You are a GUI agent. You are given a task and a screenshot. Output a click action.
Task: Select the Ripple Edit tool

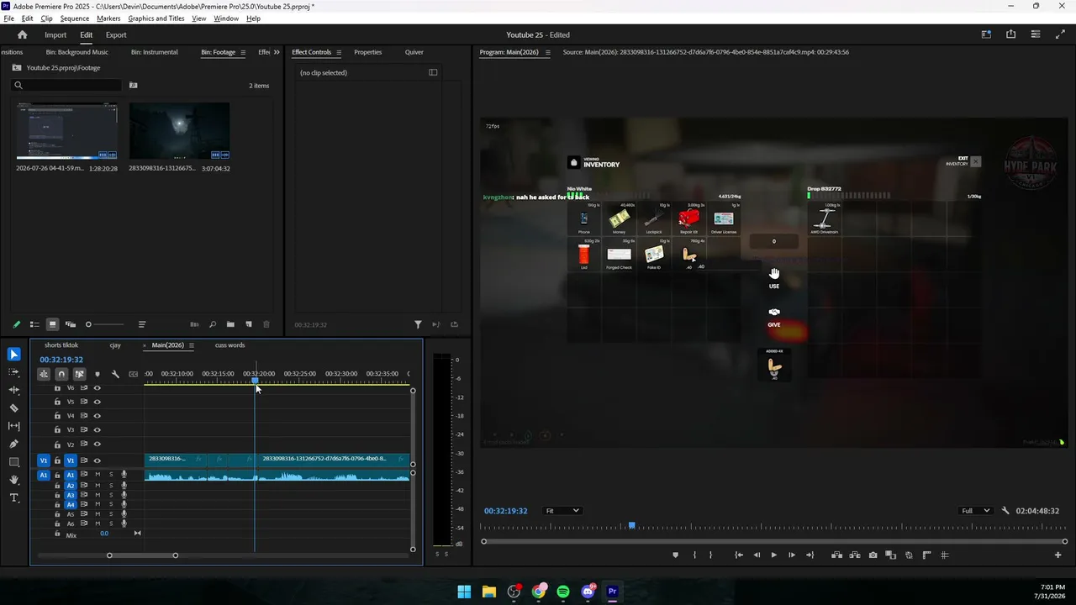(x=14, y=390)
